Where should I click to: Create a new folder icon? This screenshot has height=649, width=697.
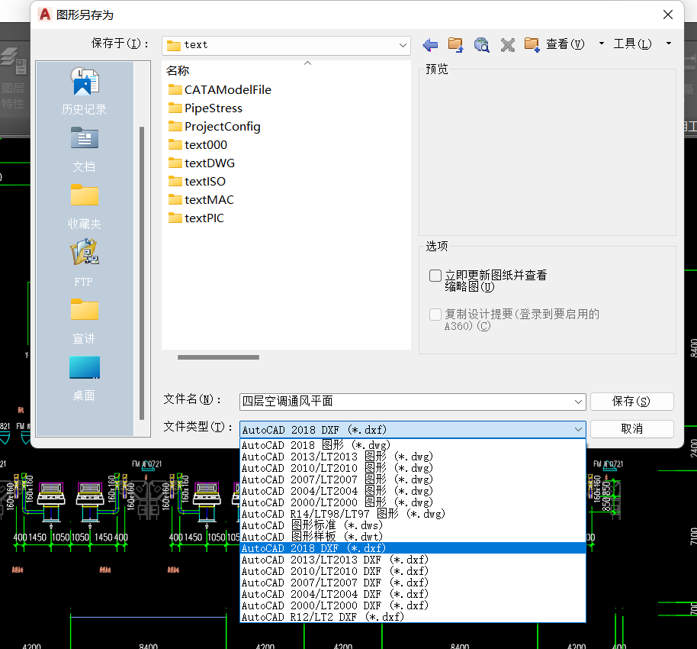(x=532, y=44)
